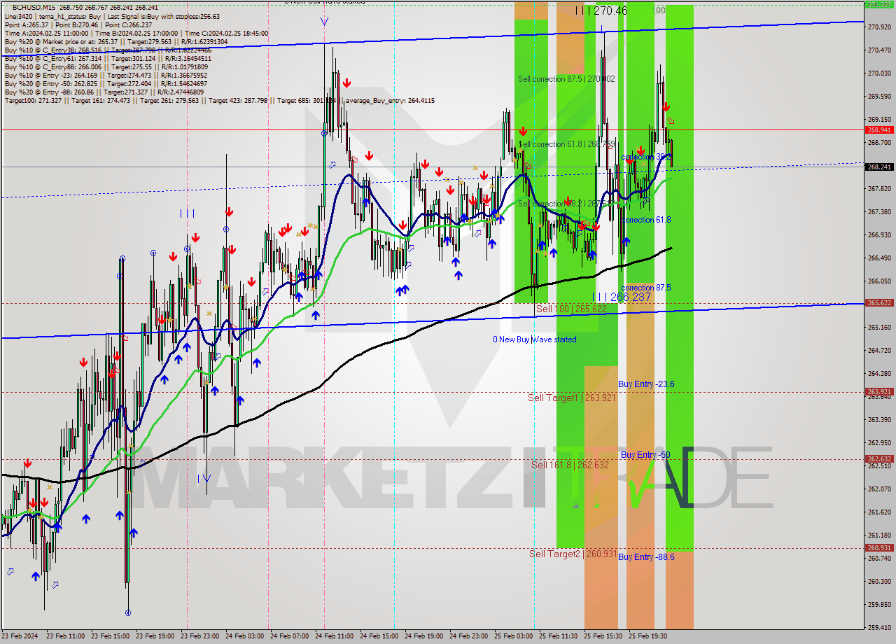Screen dimensions: 896x644
Task: Click the '25 Feb 19:30' time axis label
Action: click(x=647, y=636)
